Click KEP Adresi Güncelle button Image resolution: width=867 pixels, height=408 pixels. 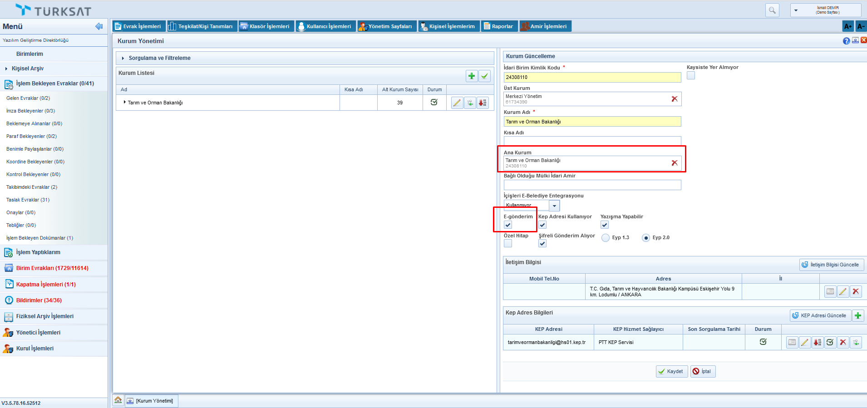[819, 315]
